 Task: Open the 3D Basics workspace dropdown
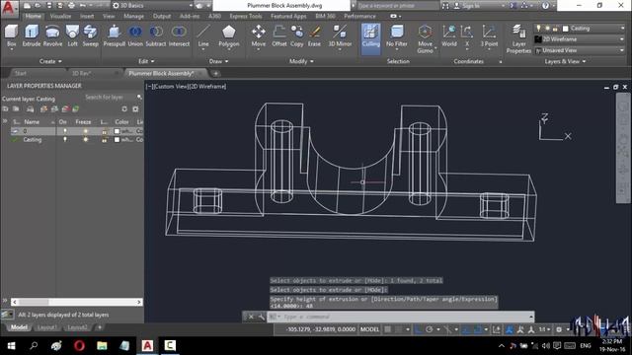coord(152,6)
